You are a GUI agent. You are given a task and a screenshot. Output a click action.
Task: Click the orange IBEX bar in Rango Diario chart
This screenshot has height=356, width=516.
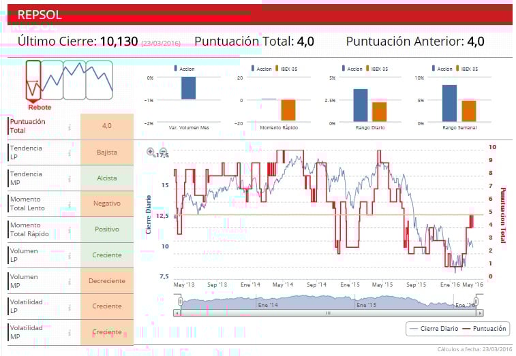[x=380, y=112]
